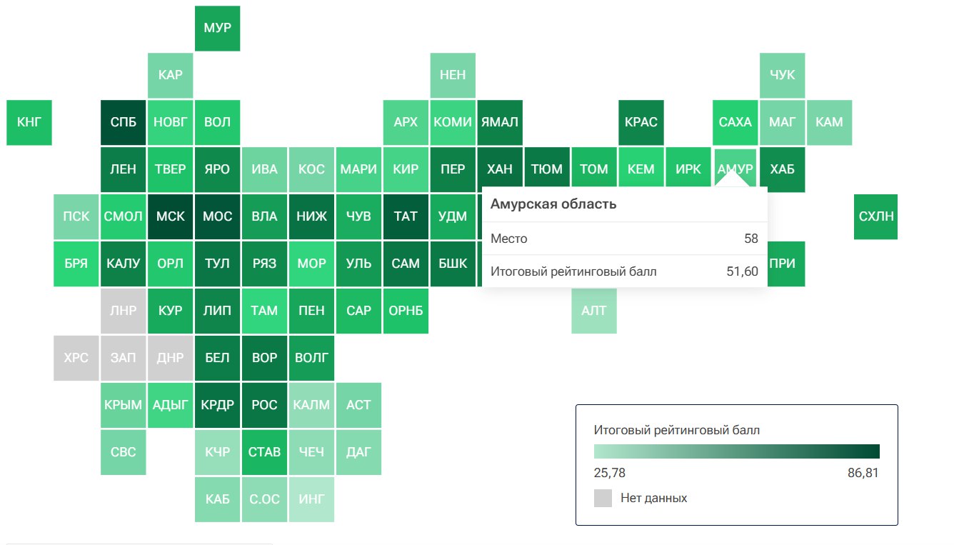
Task: Select the КНГ tile on the map
Action: (29, 122)
